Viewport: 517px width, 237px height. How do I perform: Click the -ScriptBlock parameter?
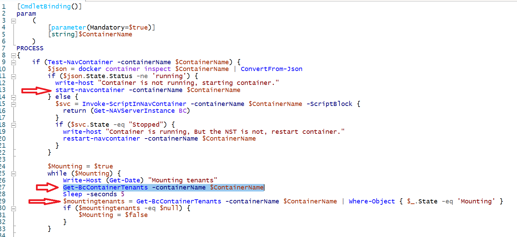[x=329, y=104]
